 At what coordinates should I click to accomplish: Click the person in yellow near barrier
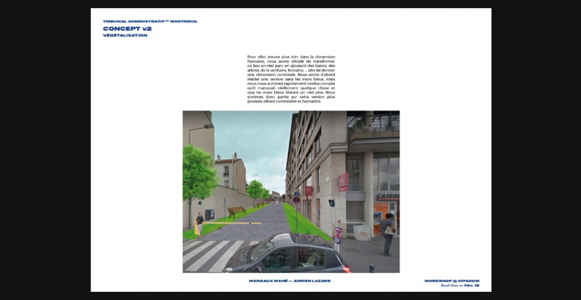[x=199, y=224]
